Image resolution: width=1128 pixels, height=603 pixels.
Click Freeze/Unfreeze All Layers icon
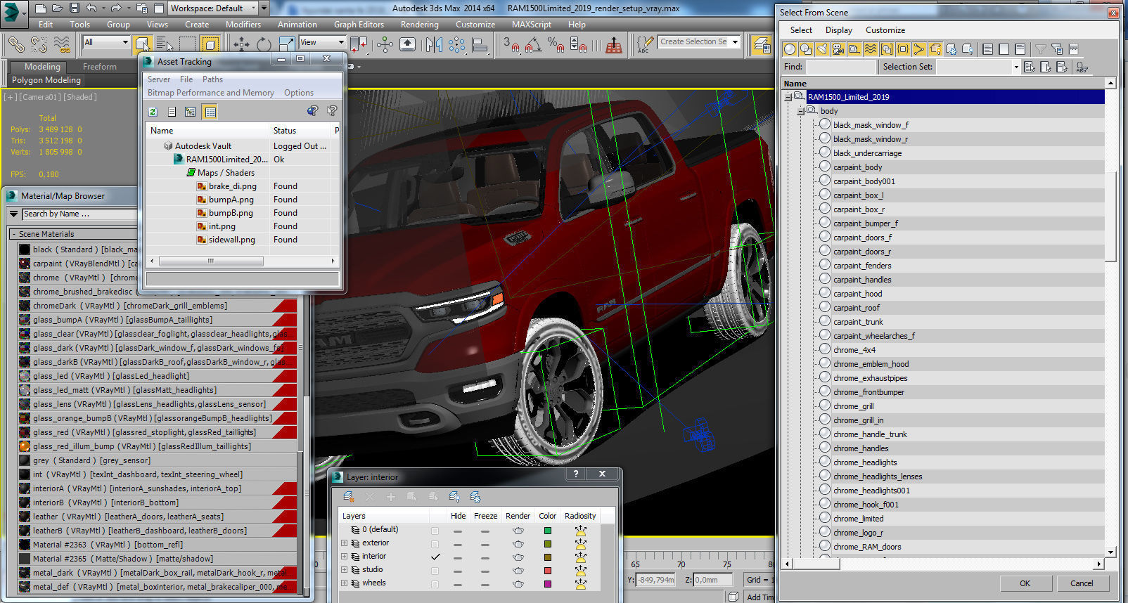point(475,497)
